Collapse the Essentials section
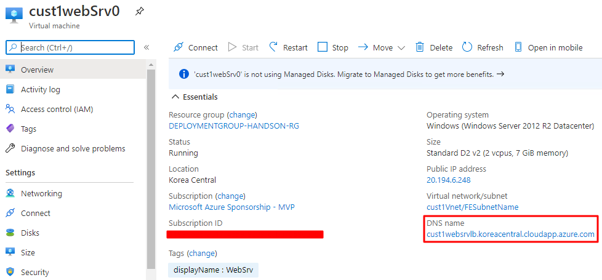Viewport: 602px width, 280px height. (175, 97)
